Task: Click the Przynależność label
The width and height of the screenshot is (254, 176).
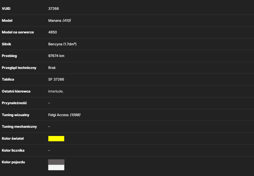Action: pyautogui.click(x=14, y=103)
